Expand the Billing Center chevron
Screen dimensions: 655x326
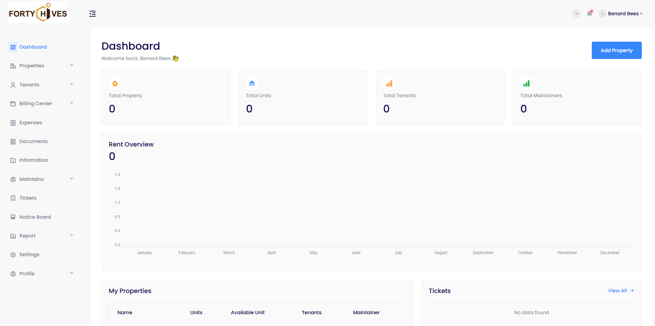click(x=72, y=103)
